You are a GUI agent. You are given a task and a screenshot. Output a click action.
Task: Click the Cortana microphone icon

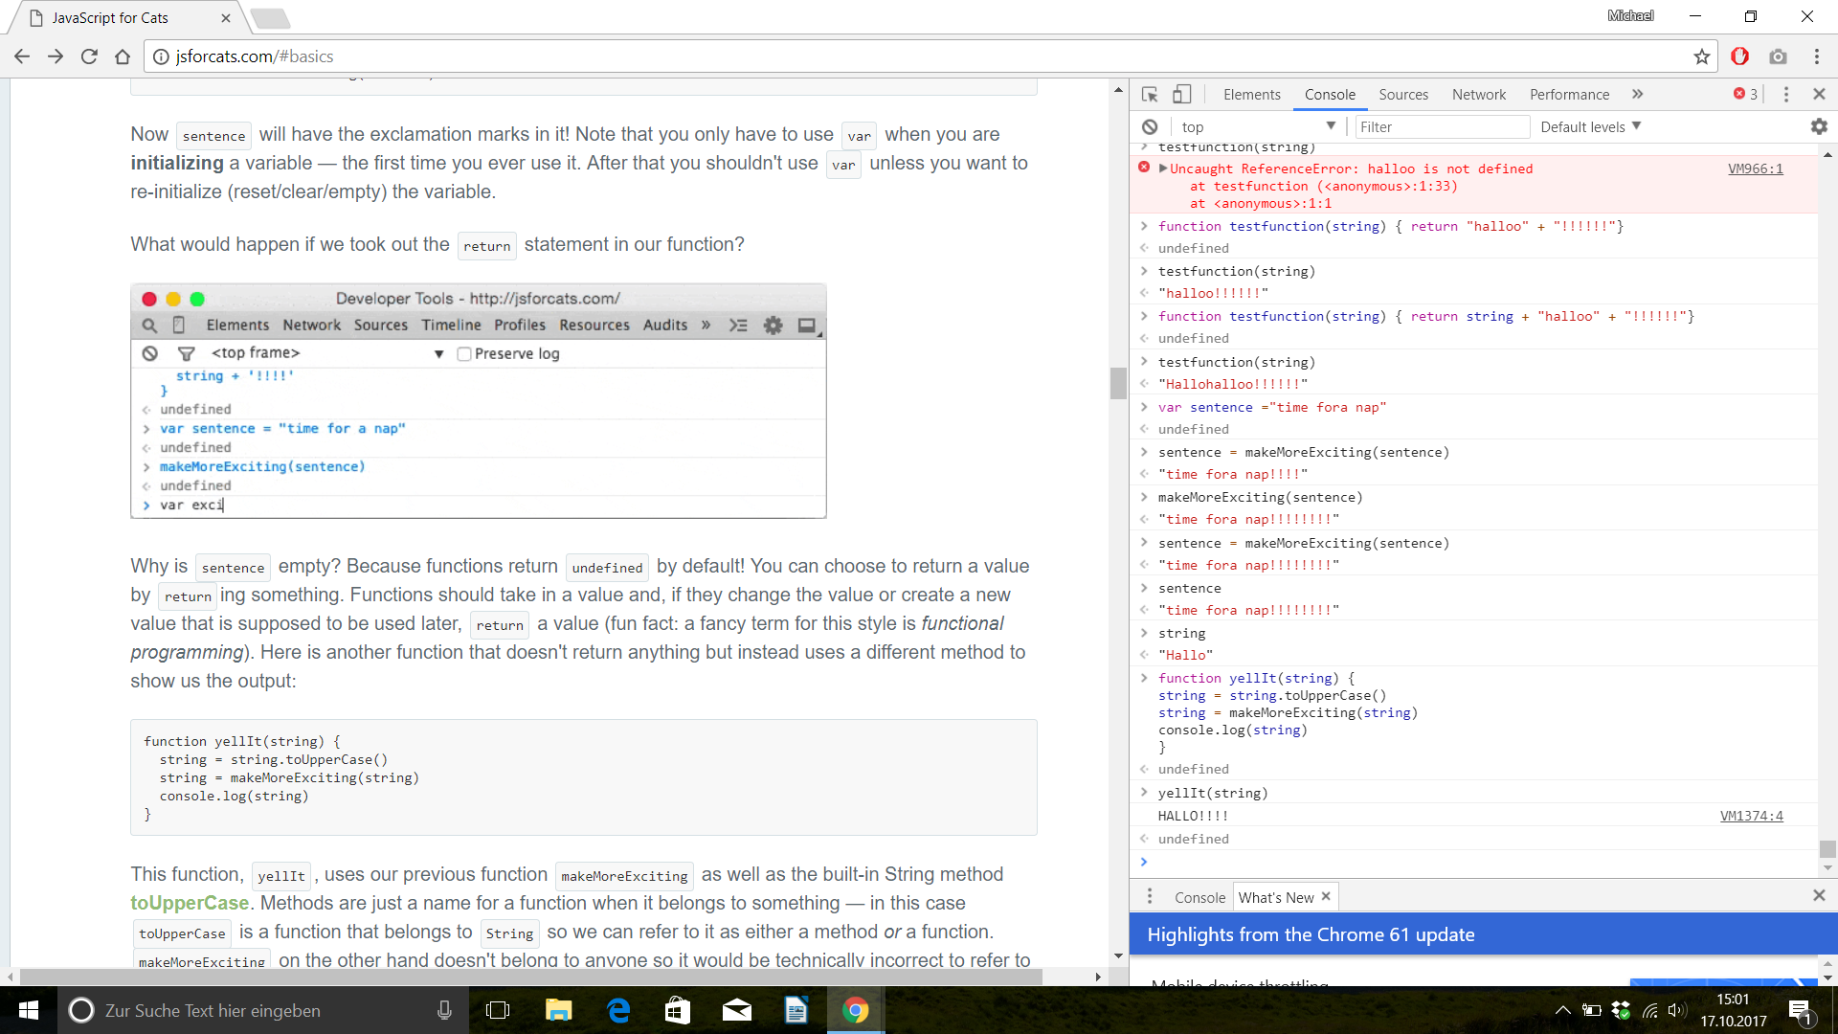click(x=444, y=1010)
